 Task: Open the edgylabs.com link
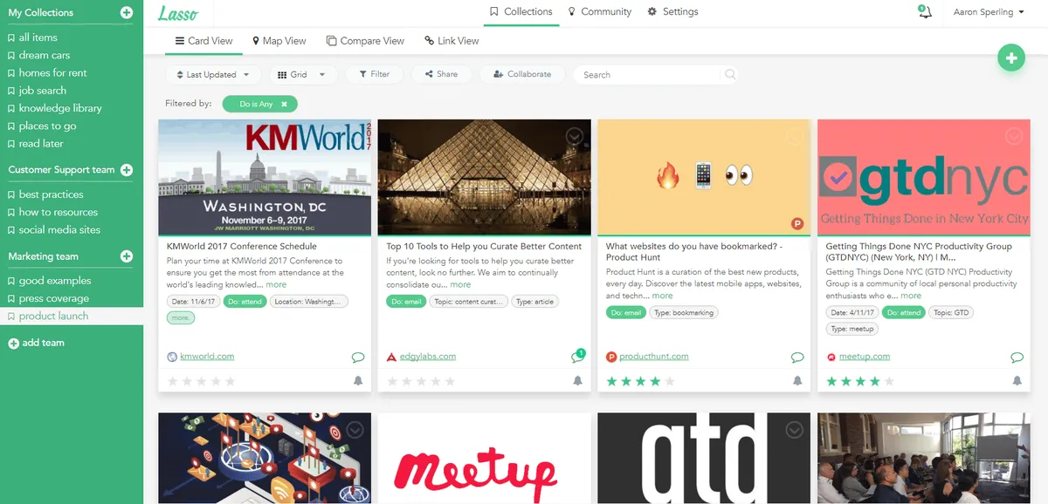(x=428, y=357)
